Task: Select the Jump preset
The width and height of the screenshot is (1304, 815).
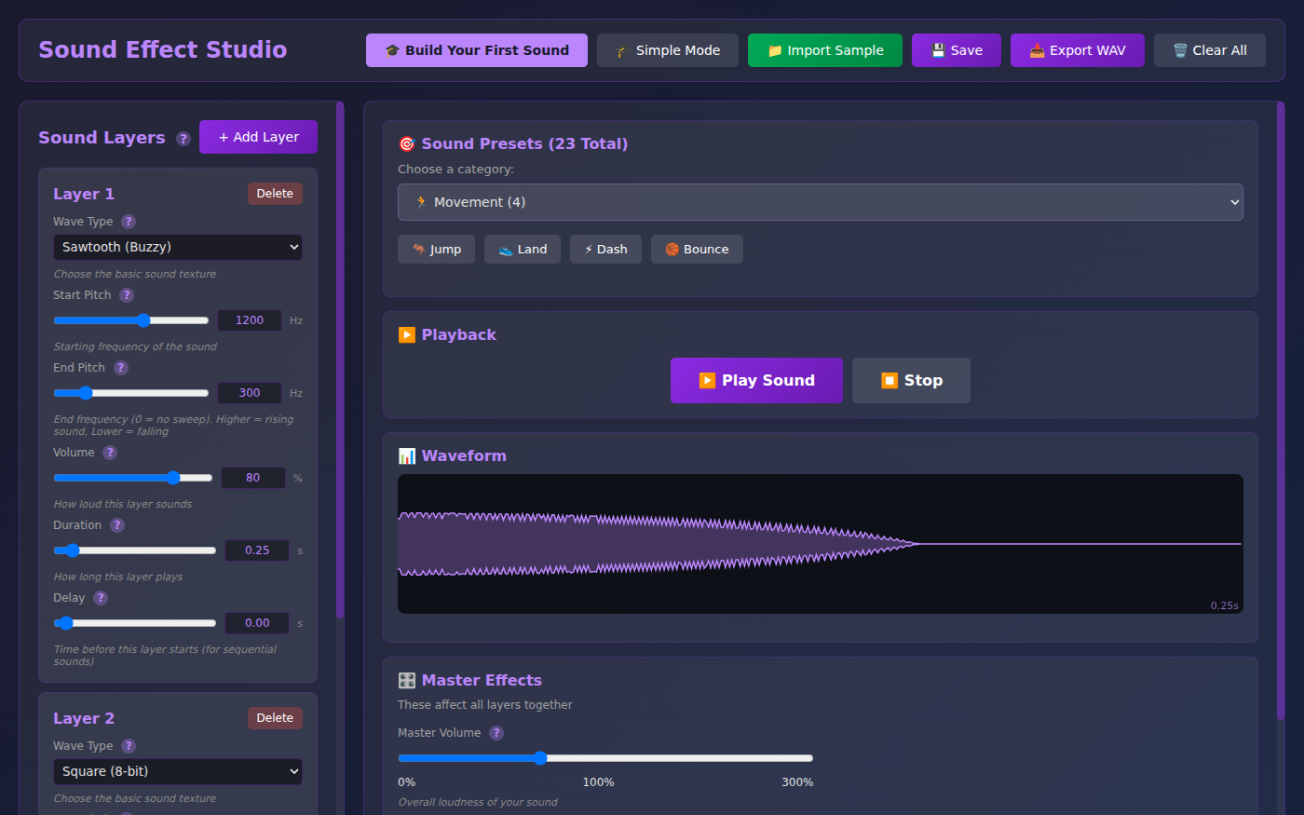Action: coord(436,250)
